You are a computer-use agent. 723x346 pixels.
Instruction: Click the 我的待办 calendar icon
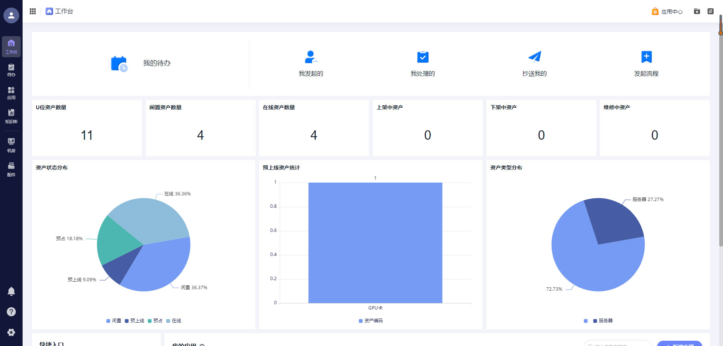point(119,64)
